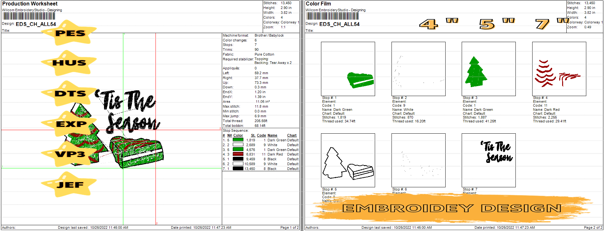The image size is (604, 231).
Task: Pick the EXP format star
Action: click(69, 124)
